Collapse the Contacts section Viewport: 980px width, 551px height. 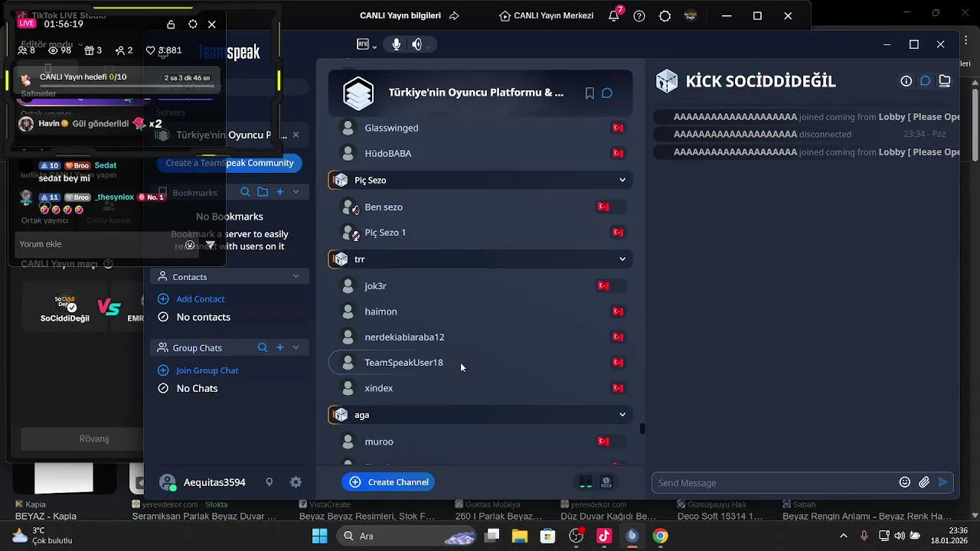point(296,276)
